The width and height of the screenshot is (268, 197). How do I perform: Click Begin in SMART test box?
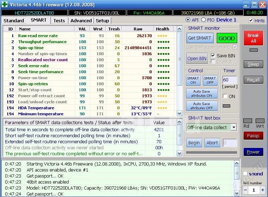194,143
